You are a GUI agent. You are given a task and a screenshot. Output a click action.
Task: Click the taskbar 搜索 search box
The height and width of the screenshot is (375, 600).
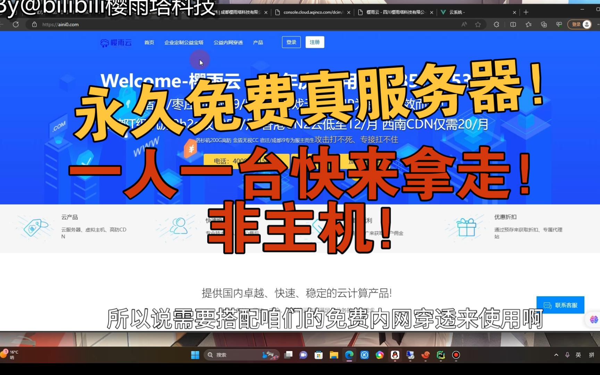(242, 355)
